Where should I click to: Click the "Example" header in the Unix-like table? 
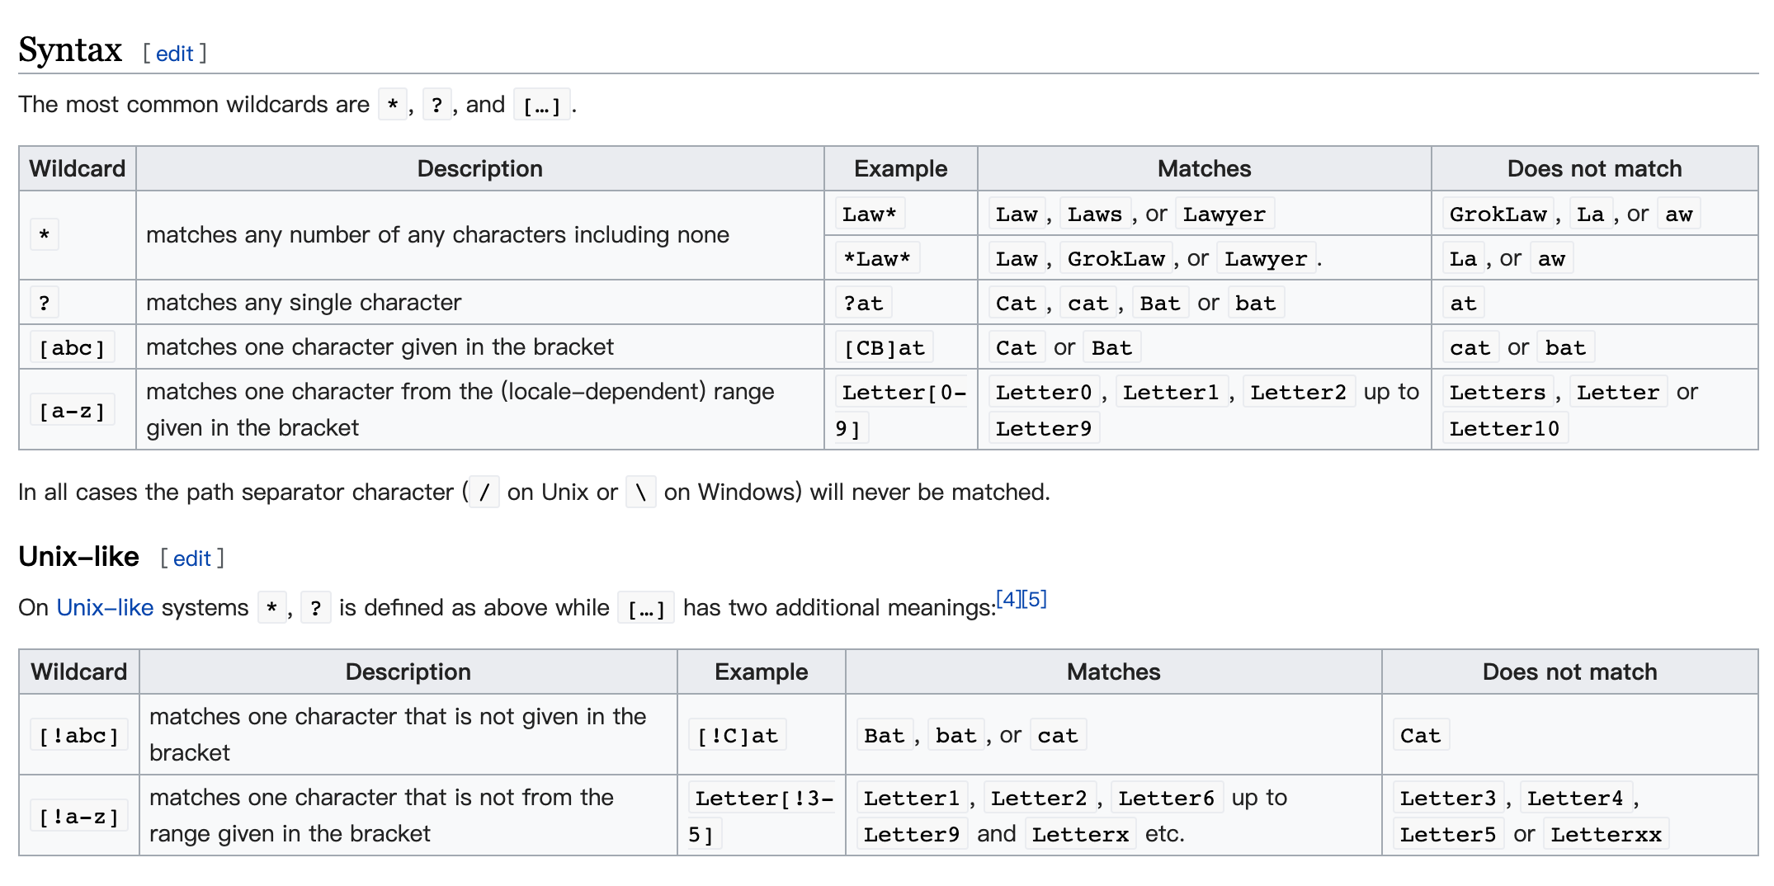[x=761, y=672]
